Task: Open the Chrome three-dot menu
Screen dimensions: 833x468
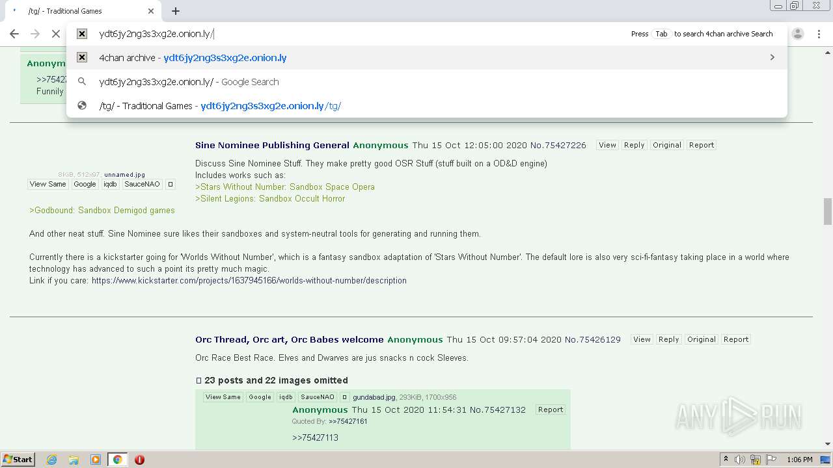Action: point(819,34)
